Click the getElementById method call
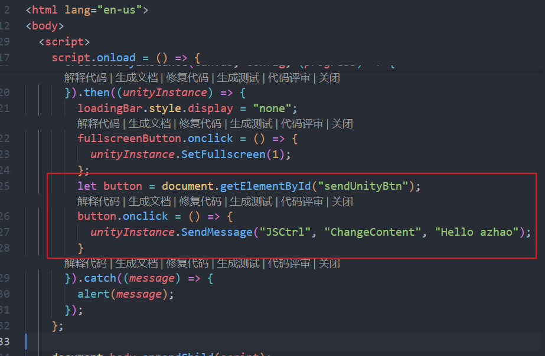 (265, 186)
